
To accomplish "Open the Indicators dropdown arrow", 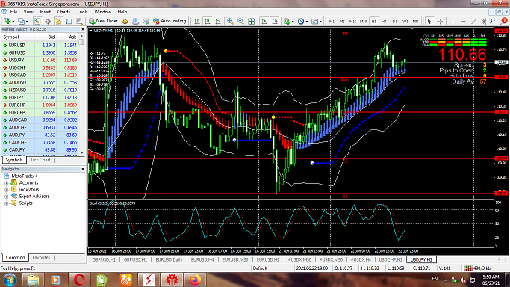I will 293,22.
